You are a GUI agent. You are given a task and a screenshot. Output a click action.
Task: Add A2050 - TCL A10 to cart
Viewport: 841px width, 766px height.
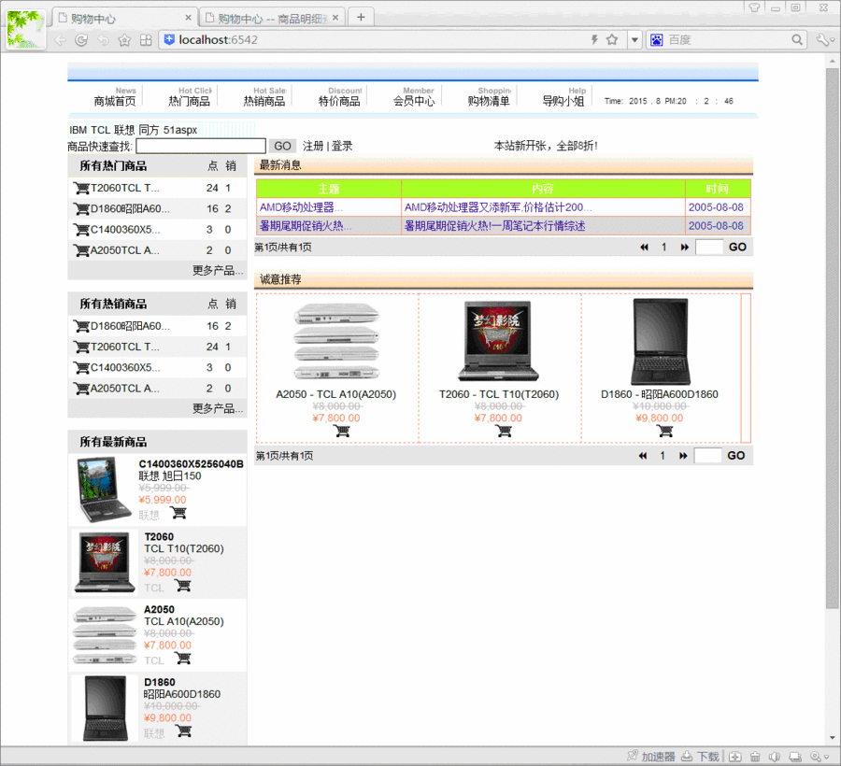[x=341, y=431]
